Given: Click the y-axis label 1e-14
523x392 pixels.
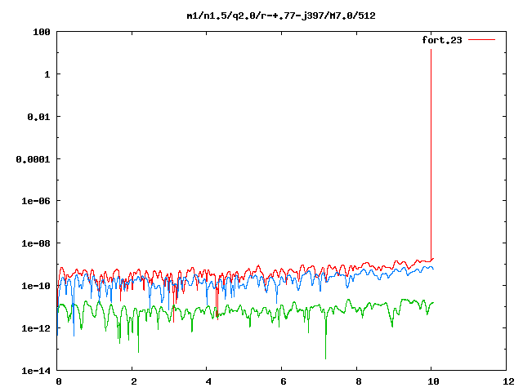Looking at the screenshot, I should pos(36,371).
